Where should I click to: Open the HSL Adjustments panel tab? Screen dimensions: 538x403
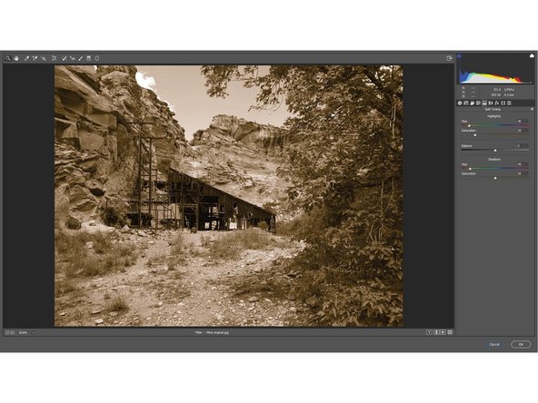[x=478, y=103]
